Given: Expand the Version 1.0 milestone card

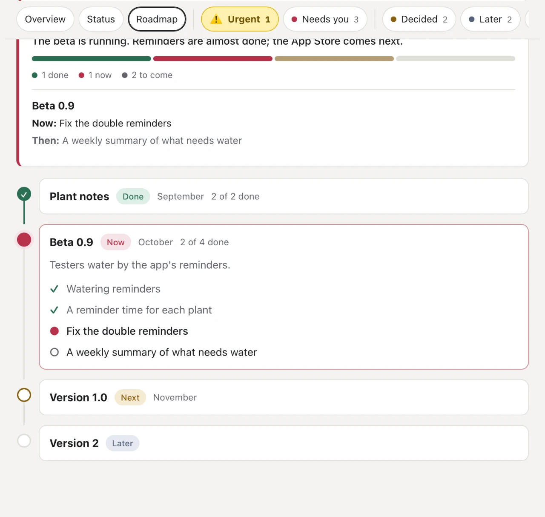Looking at the screenshot, I should [284, 397].
